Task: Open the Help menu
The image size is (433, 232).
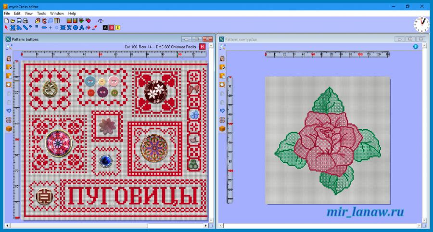Action: tap(72, 13)
